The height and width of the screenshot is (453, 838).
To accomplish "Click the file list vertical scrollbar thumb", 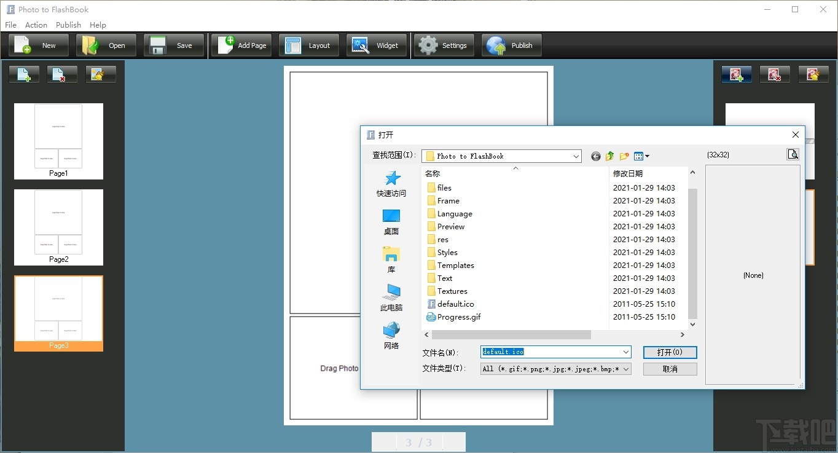I will coord(692,253).
